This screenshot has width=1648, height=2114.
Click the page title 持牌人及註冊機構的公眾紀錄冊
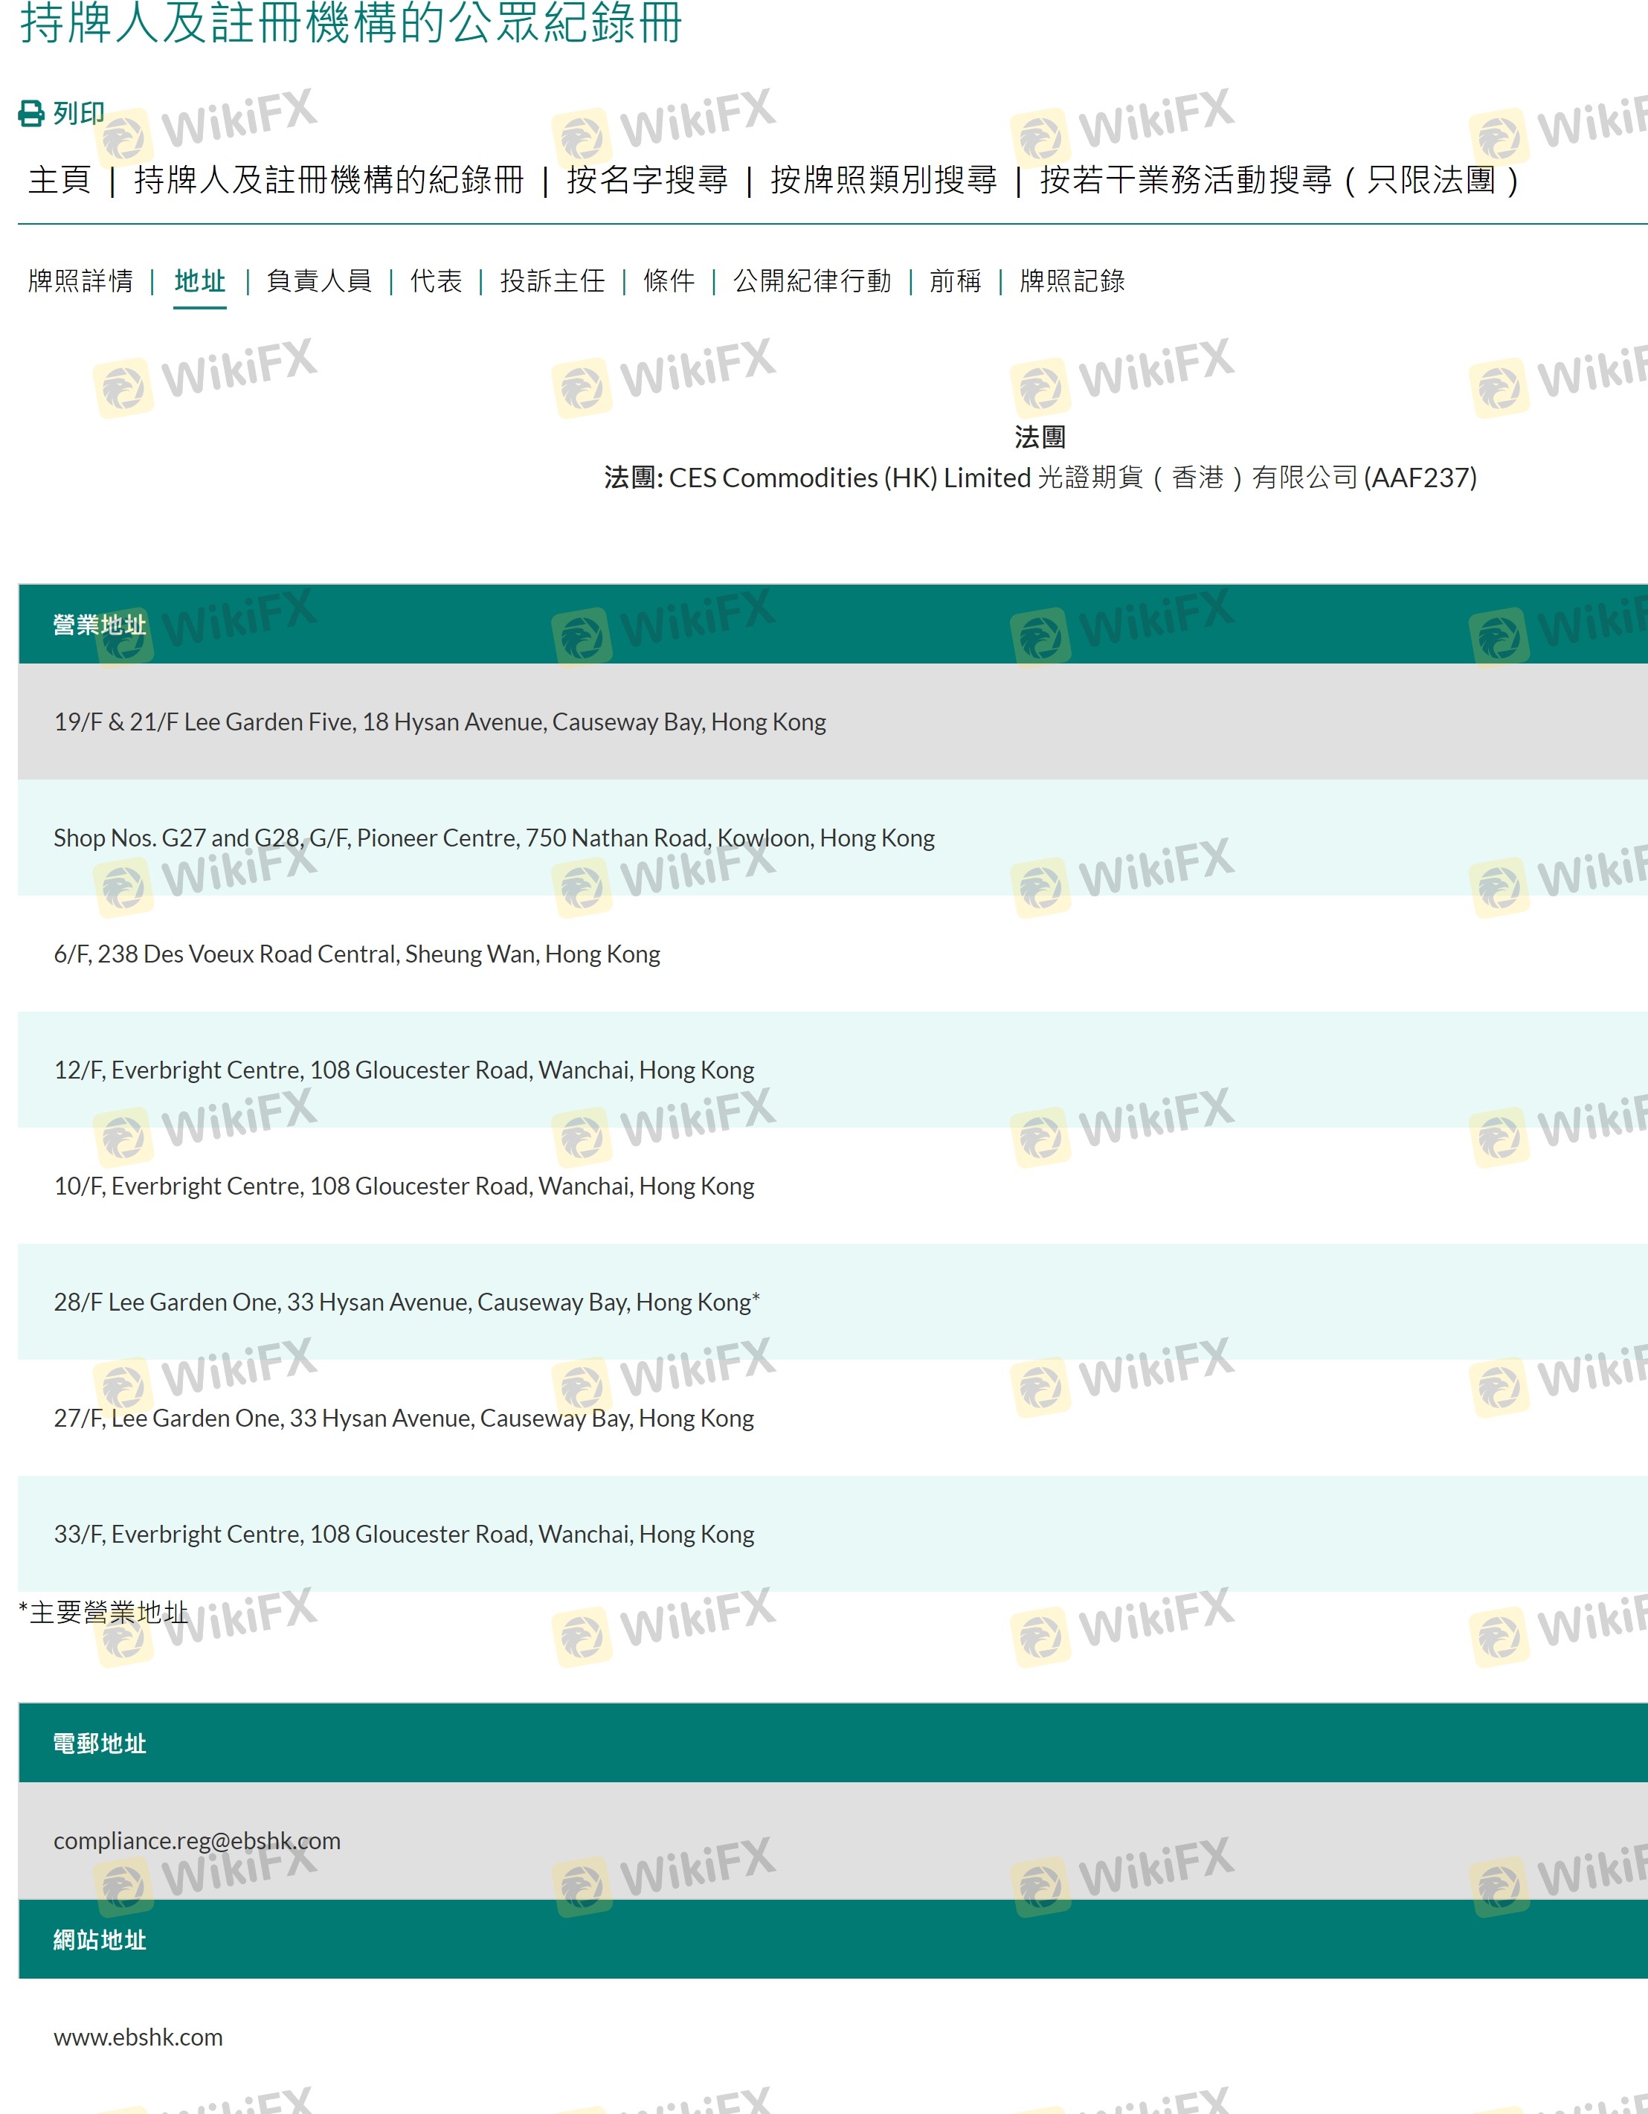point(351,22)
